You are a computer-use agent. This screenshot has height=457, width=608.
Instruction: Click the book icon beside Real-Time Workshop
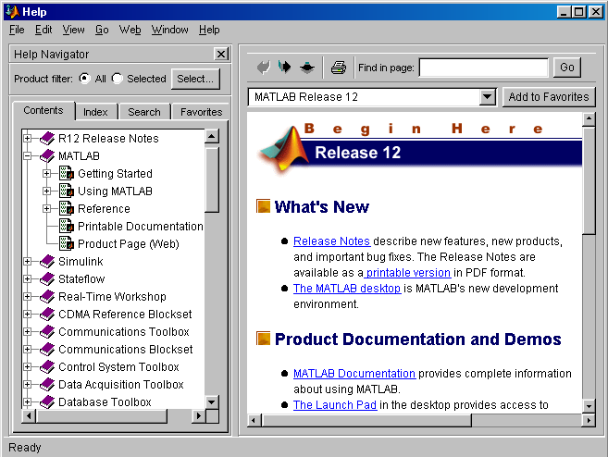tap(47, 297)
